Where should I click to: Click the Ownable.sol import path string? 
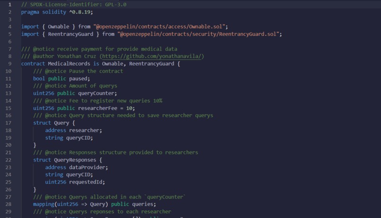pos(159,27)
